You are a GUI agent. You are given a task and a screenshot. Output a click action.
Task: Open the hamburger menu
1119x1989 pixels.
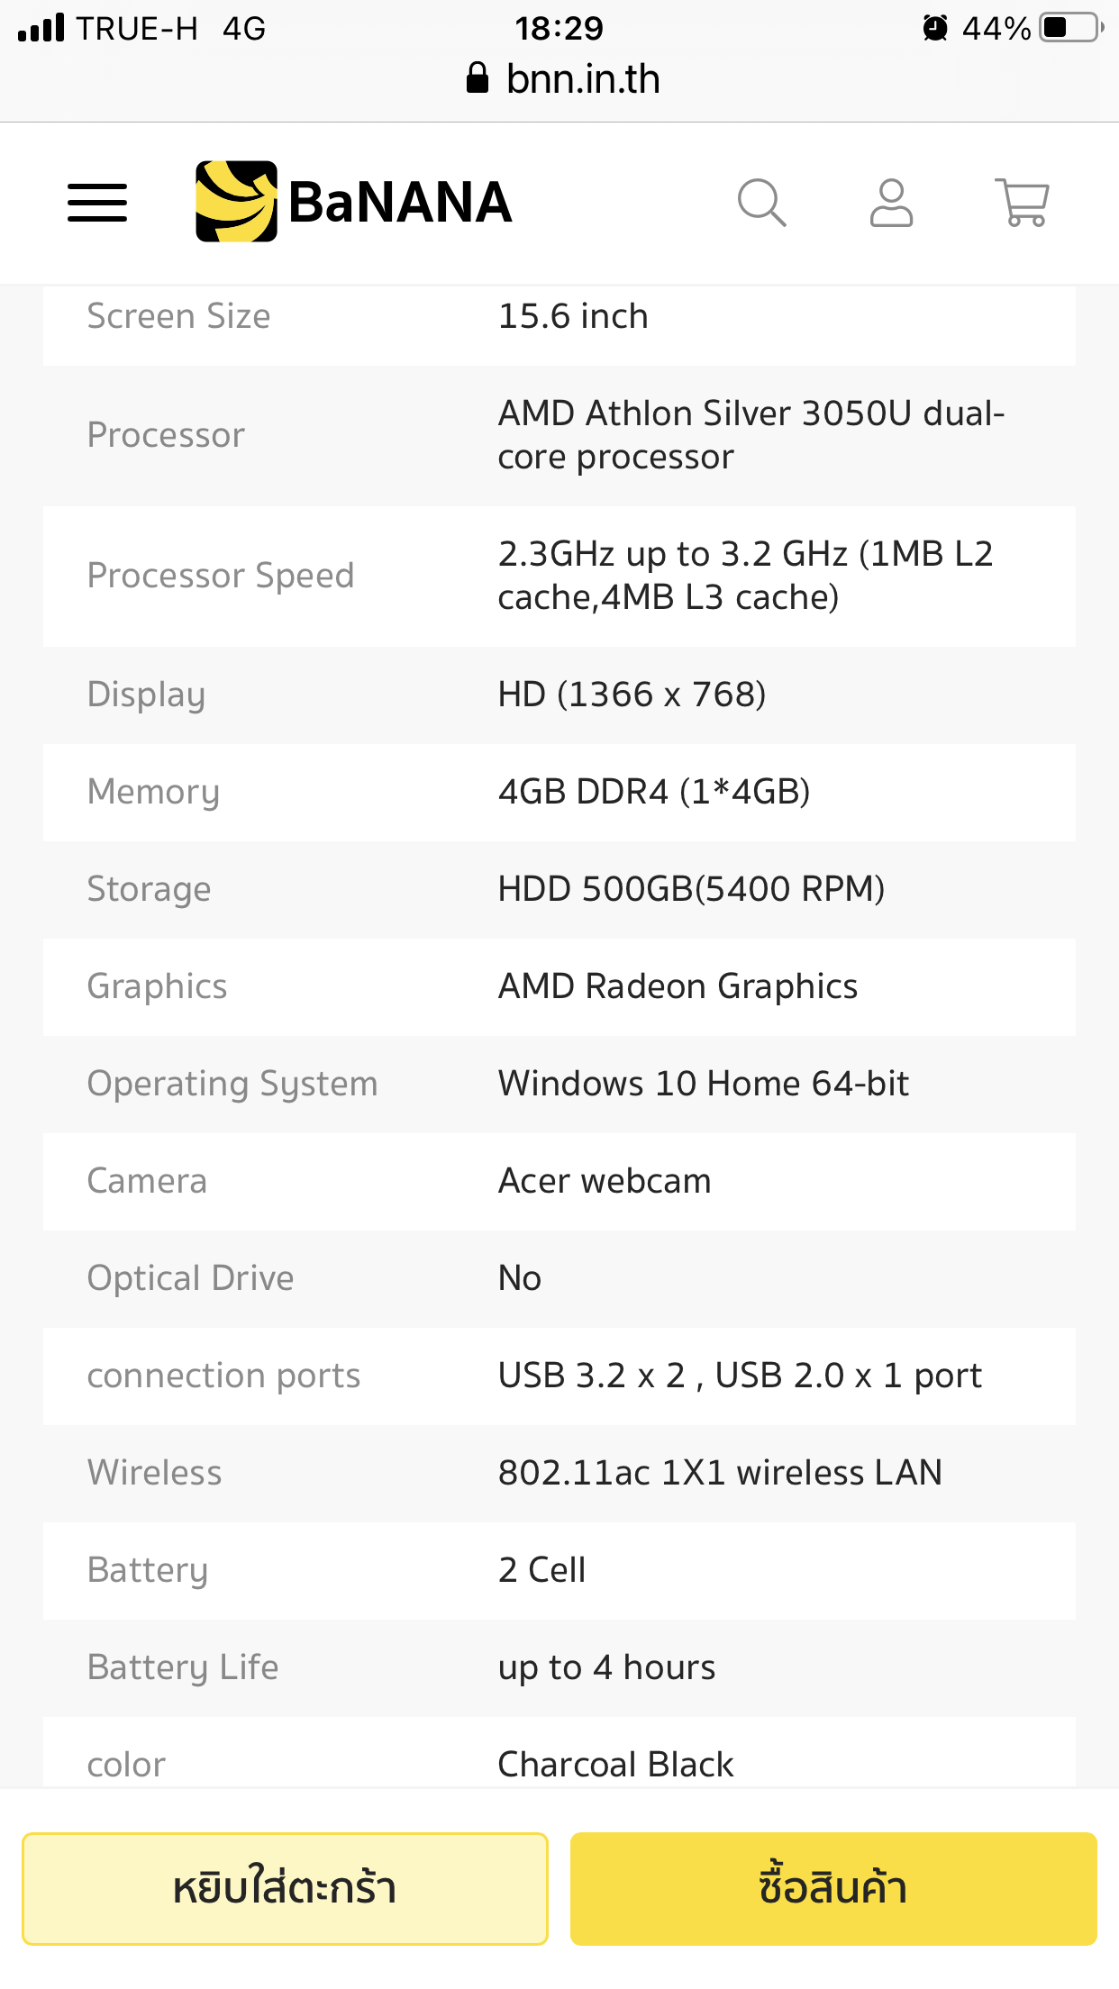[97, 203]
